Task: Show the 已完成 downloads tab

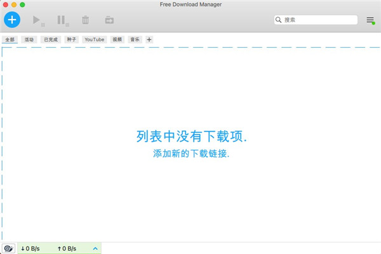Action: point(50,39)
